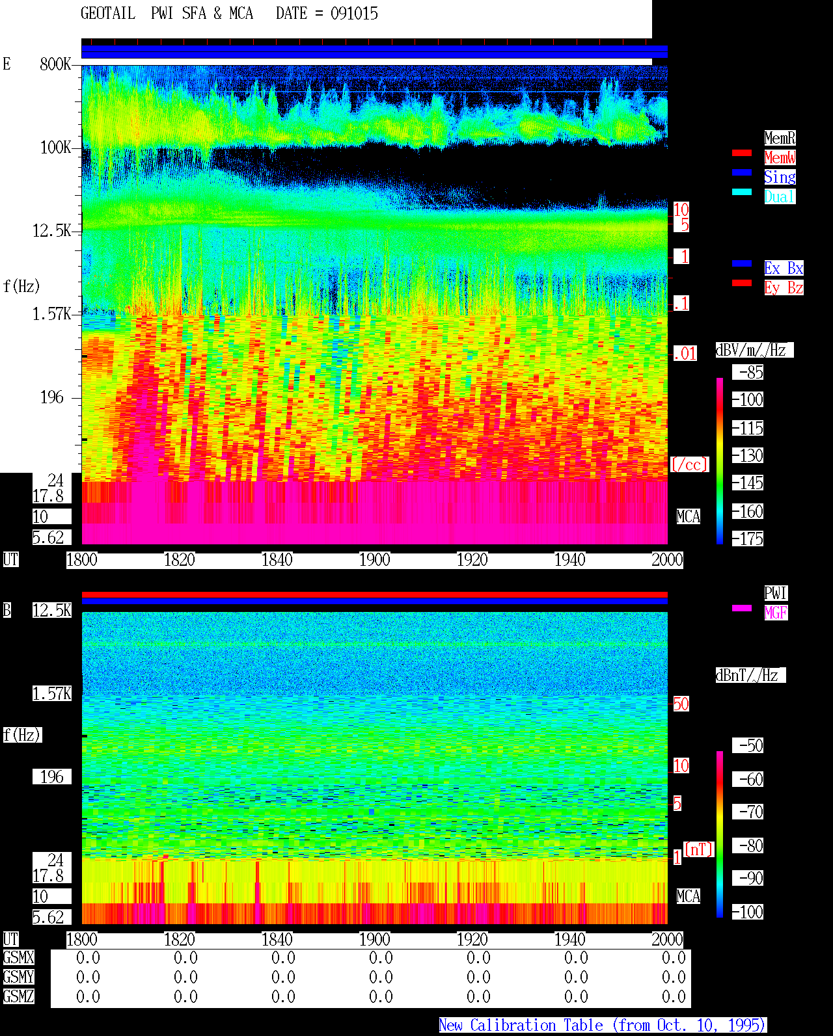
Task: Click the blue Sing legend swatch
Action: [x=742, y=172]
